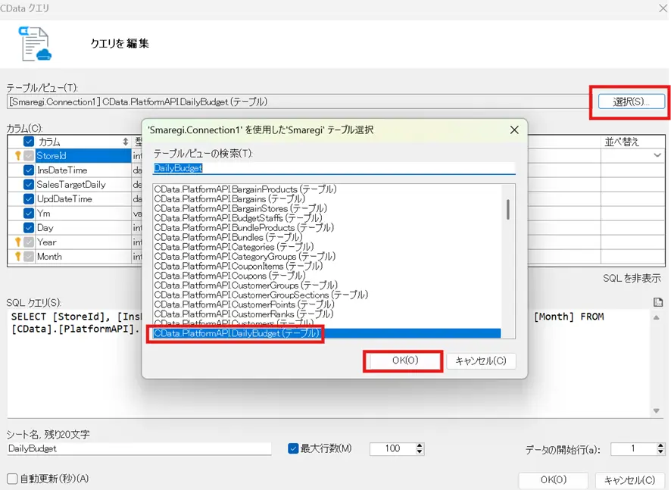Click the シート名 field showing DailyBudget
Screen dimensions: 671x490
(x=136, y=448)
